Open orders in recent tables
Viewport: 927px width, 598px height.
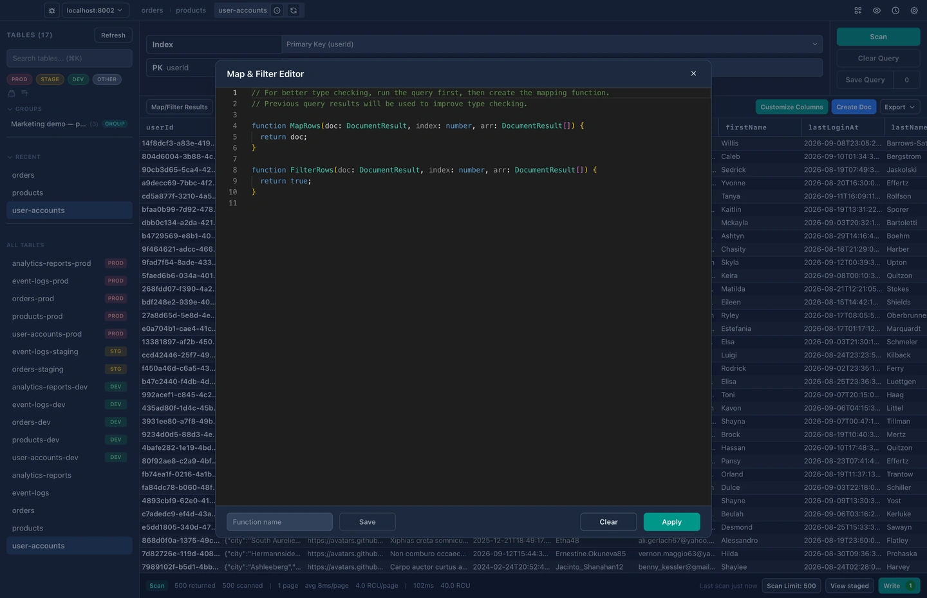(70, 175)
